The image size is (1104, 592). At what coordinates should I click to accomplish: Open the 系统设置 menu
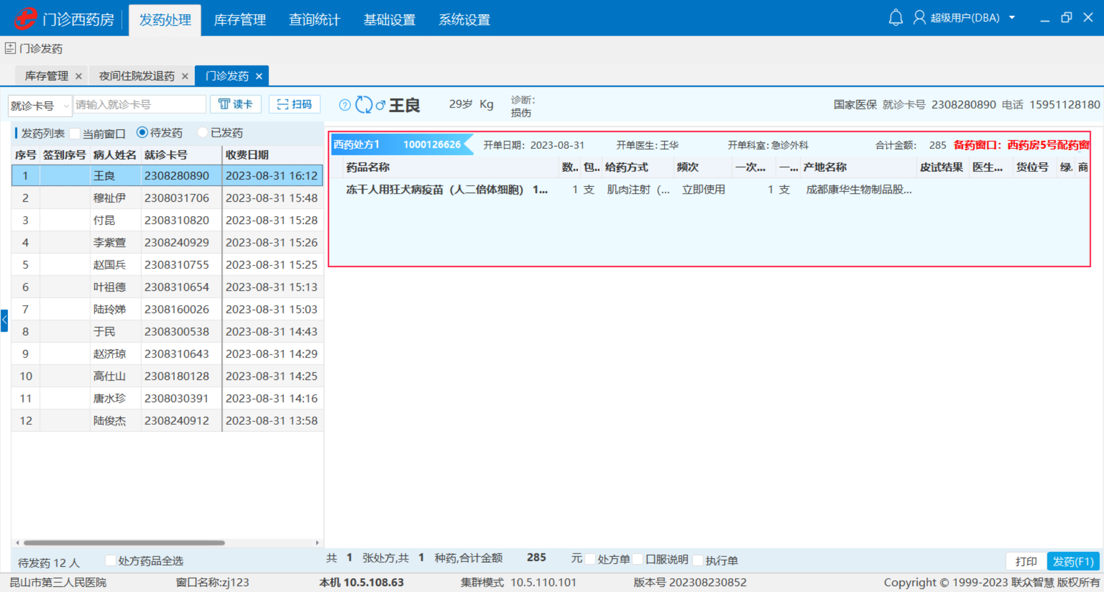click(x=464, y=20)
